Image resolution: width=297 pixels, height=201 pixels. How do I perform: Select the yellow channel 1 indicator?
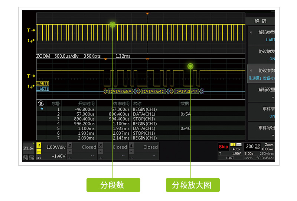pyautogui.click(x=39, y=146)
